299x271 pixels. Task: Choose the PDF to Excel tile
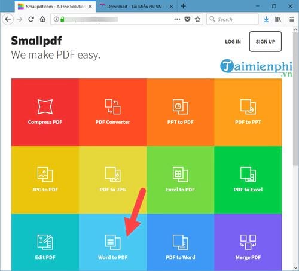tap(248, 180)
